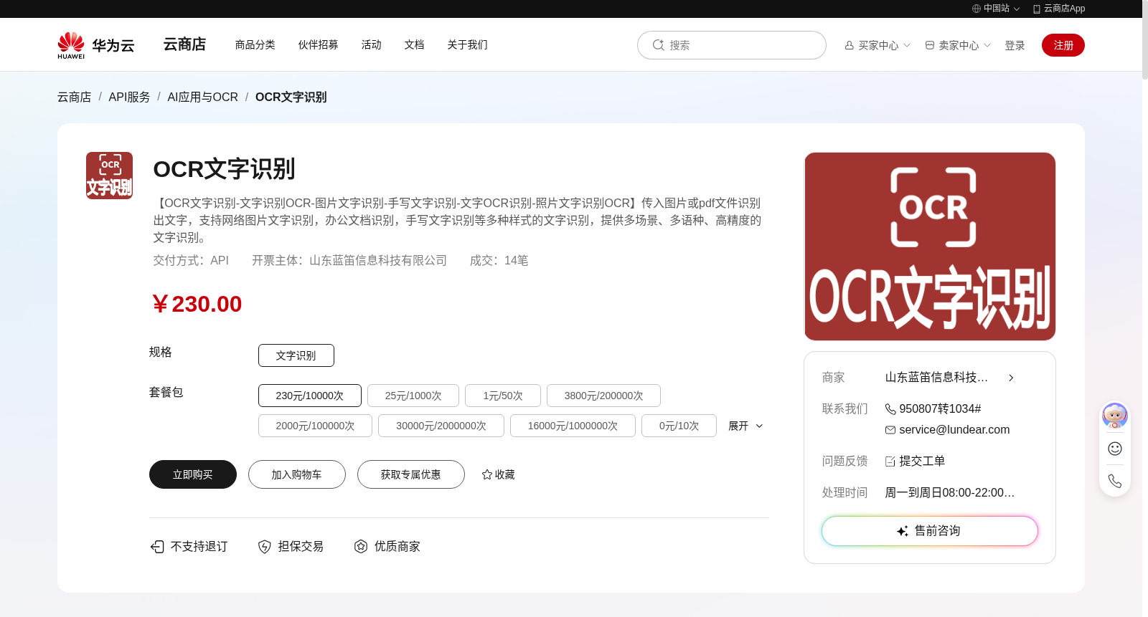Click the buyer center user icon
1148x617 pixels.
[850, 45]
